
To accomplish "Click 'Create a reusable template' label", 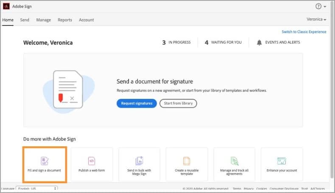I will 187,172.
